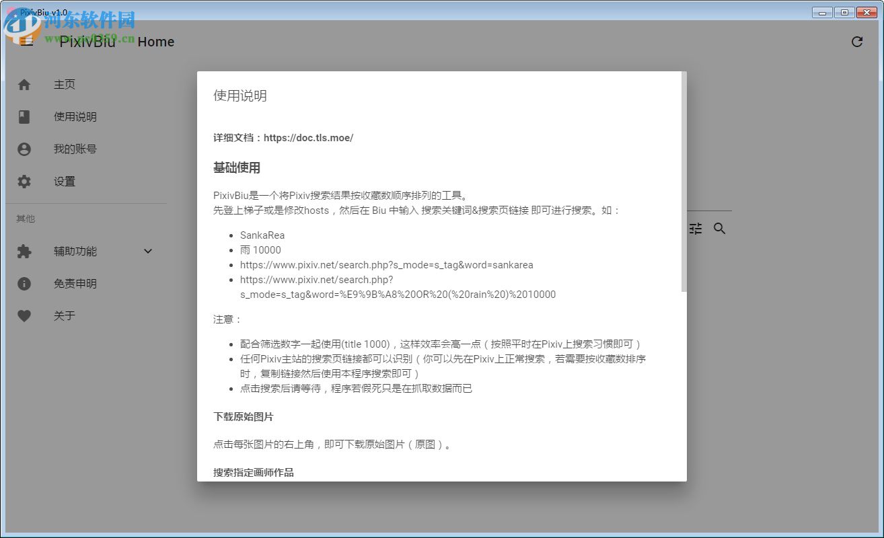Open the account icon beside 我的账号
Screen dimensions: 884x538
click(24, 149)
